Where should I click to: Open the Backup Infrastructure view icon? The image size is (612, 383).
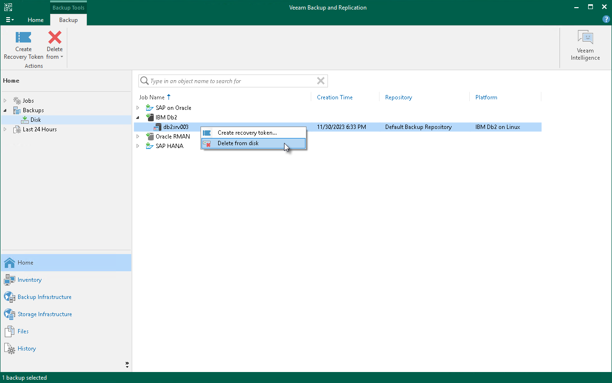click(10, 297)
